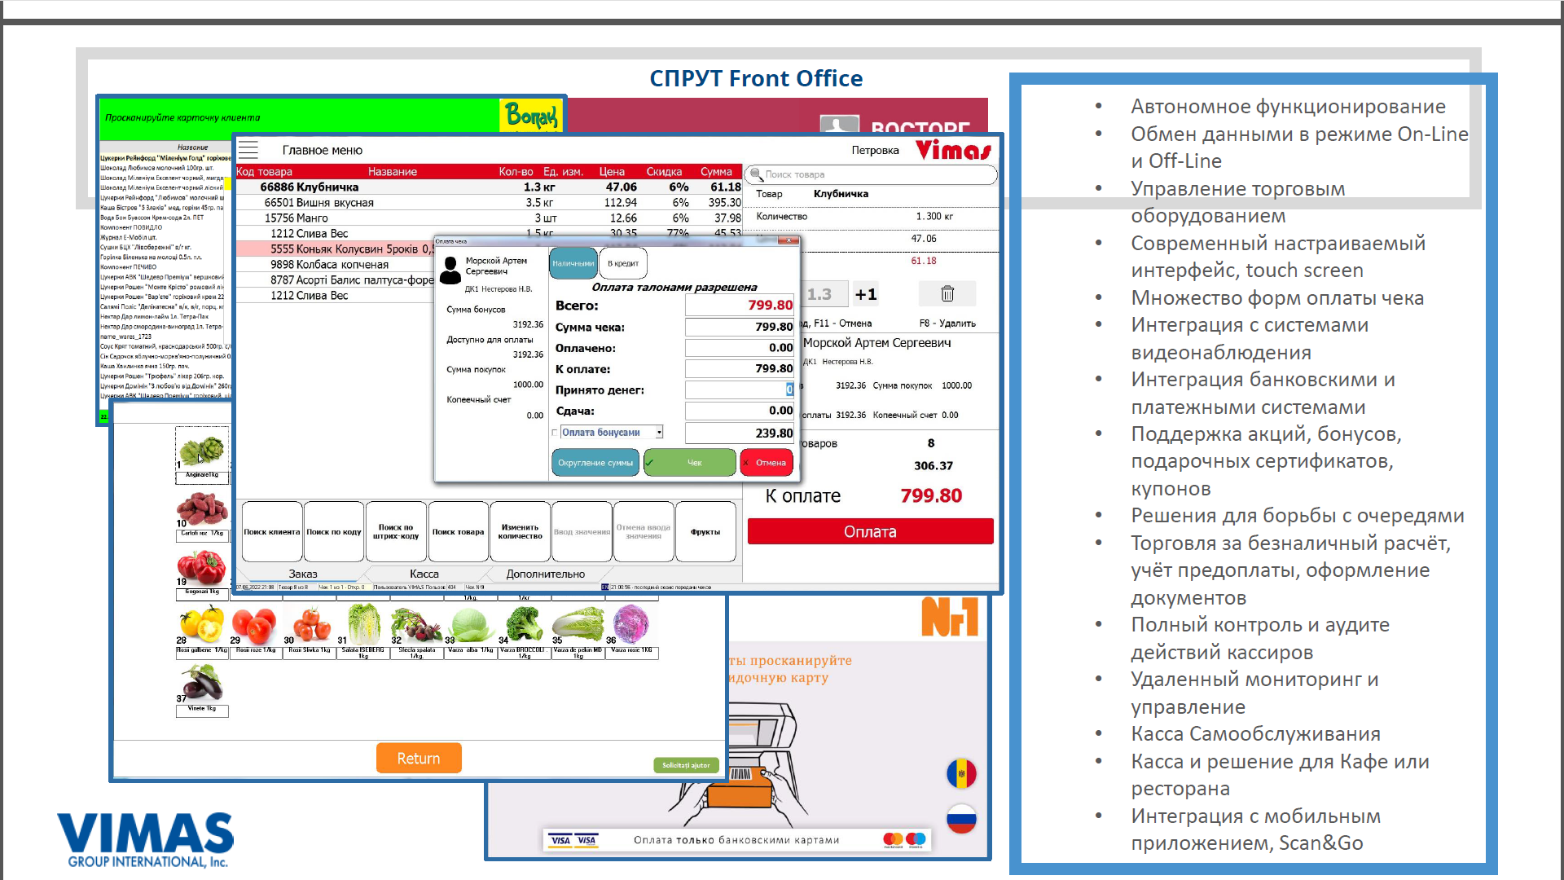Click the customer avatar icon in payment dialog

[x=450, y=270]
